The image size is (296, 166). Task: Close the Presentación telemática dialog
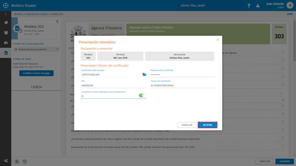click(x=218, y=40)
